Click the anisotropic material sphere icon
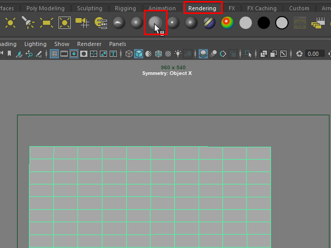 119,23
